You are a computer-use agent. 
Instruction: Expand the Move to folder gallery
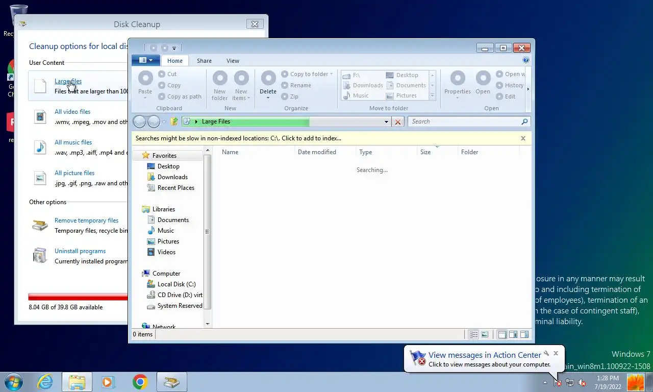click(433, 95)
